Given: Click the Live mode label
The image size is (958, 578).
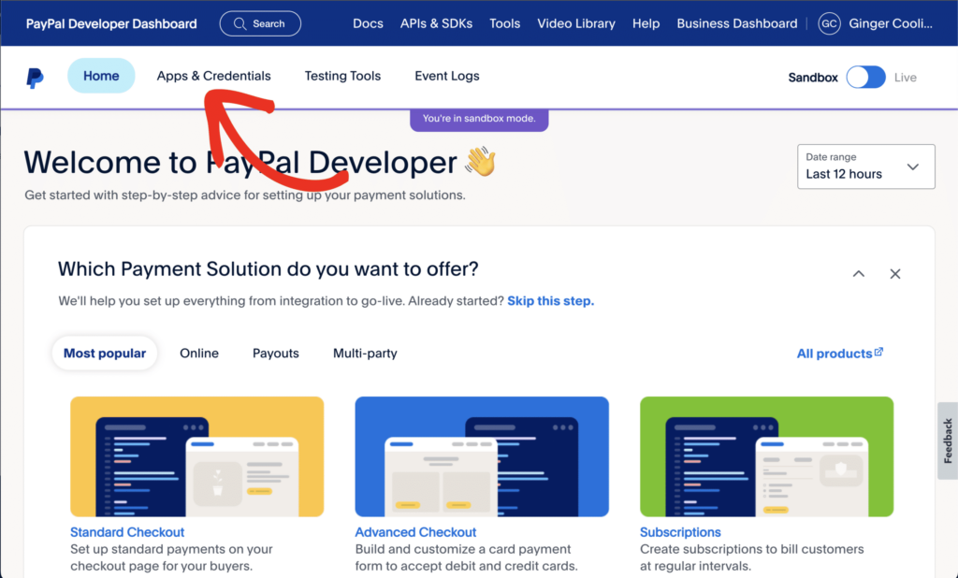Looking at the screenshot, I should [906, 78].
